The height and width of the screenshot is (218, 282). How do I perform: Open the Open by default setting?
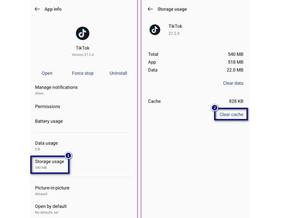51,208
